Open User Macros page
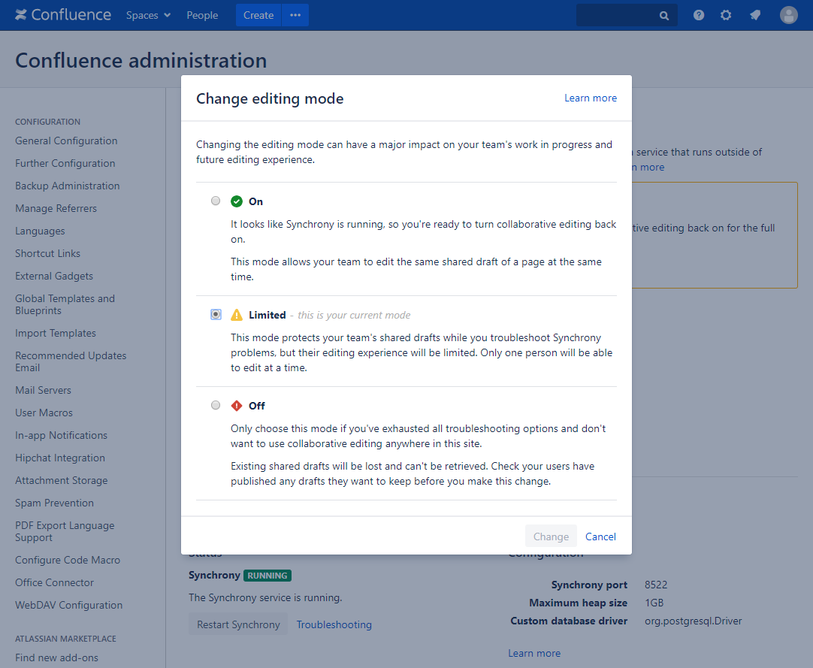The height and width of the screenshot is (668, 813). pyautogui.click(x=44, y=413)
